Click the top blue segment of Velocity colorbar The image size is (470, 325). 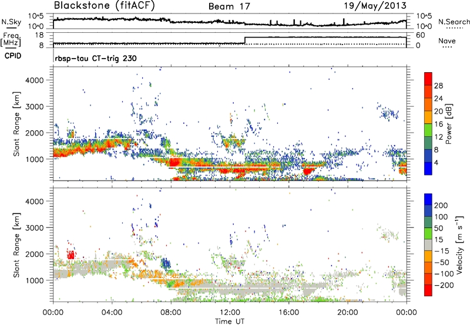point(428,199)
